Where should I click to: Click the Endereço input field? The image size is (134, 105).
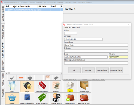coord(96,51)
